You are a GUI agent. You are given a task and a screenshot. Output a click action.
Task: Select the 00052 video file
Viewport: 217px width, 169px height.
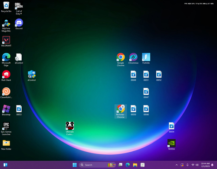coord(159,76)
